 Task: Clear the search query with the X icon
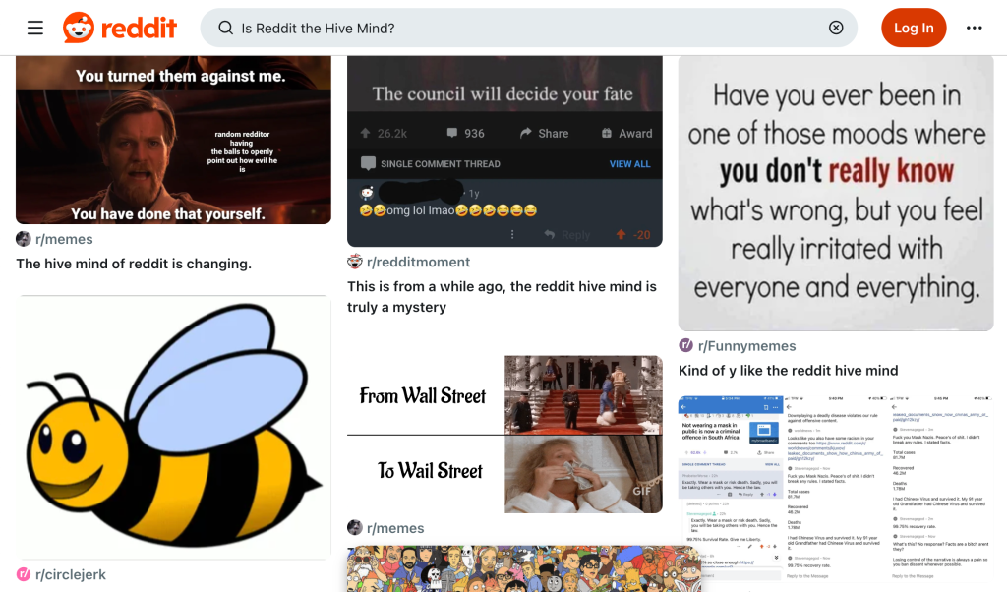tap(835, 28)
